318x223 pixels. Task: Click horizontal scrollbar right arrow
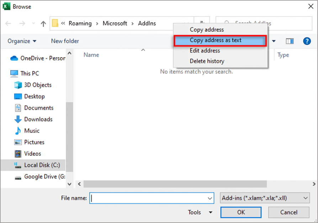314,184
